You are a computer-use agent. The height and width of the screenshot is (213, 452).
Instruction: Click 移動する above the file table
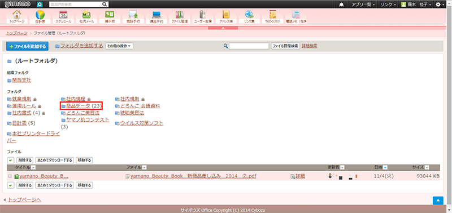84,160
